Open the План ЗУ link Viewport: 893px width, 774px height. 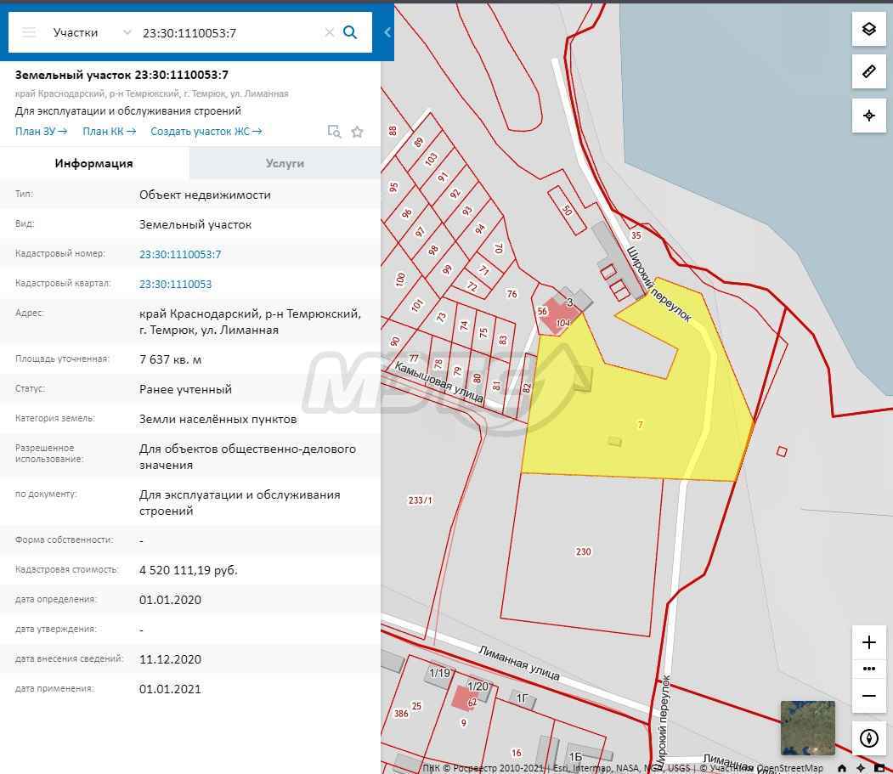(41, 132)
